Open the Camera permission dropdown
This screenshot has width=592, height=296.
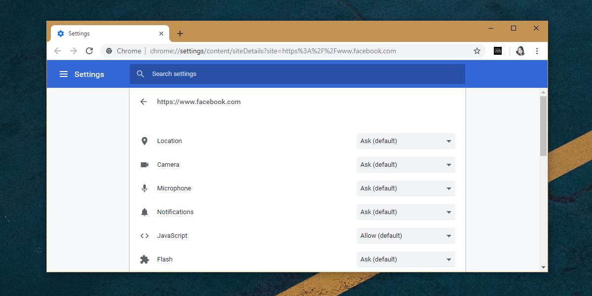coord(406,165)
